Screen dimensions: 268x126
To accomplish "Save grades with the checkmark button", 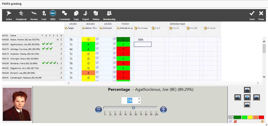I will click(x=252, y=13).
